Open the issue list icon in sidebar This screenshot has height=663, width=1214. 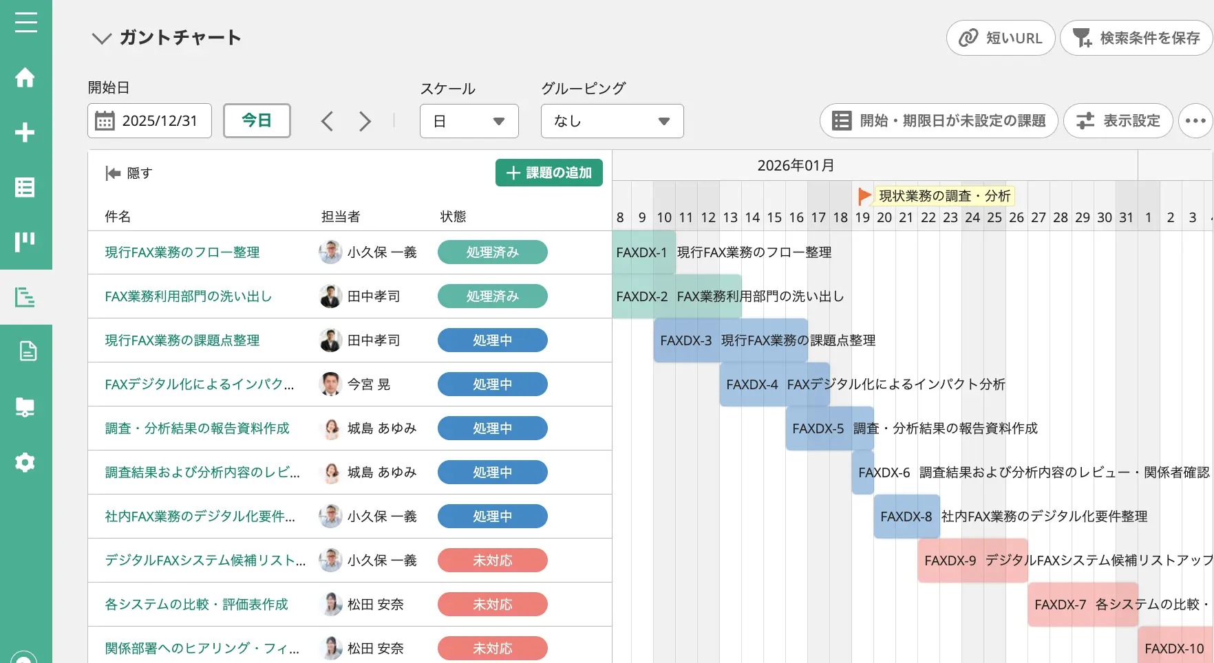coord(25,187)
